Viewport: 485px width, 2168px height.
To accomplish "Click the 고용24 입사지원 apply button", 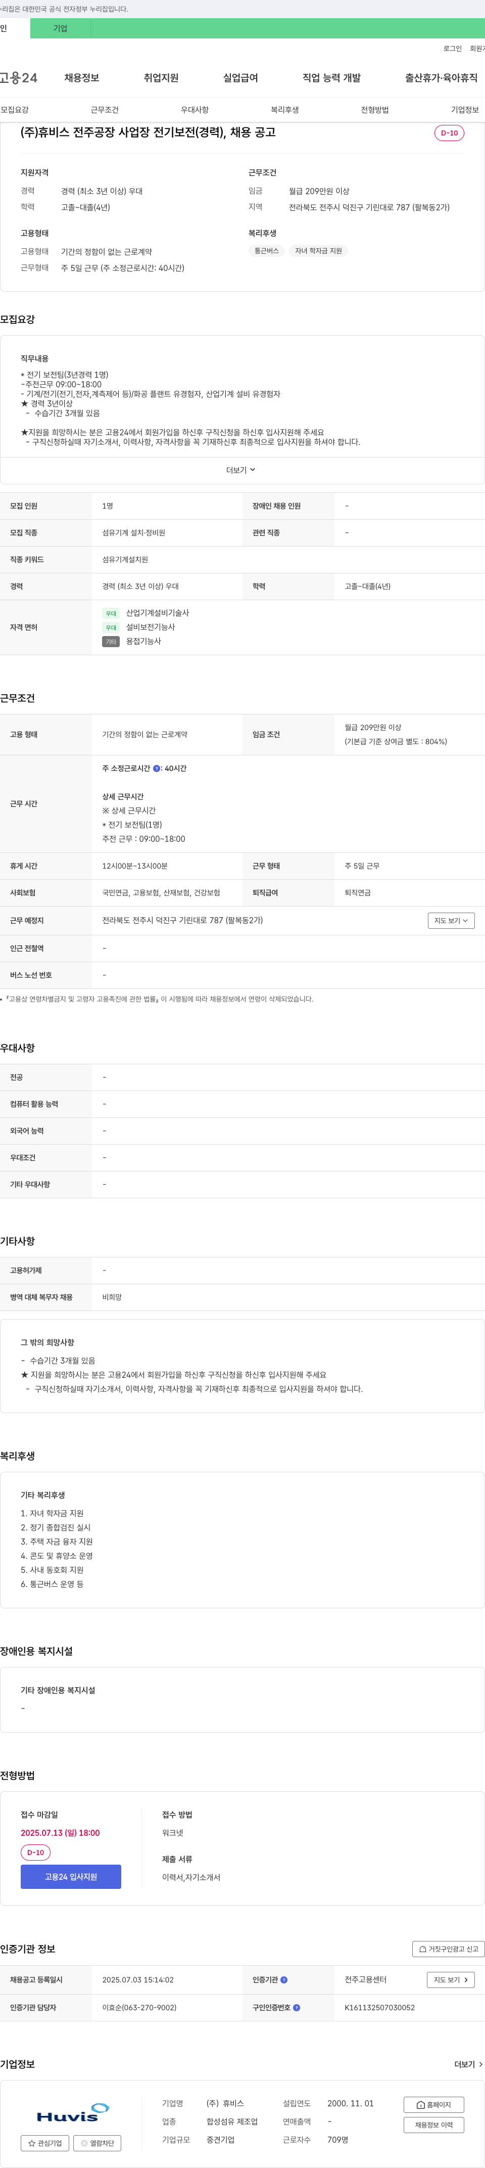I will point(71,1878).
